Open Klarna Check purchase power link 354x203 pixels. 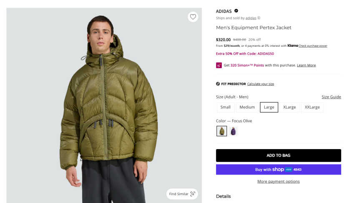313,46
